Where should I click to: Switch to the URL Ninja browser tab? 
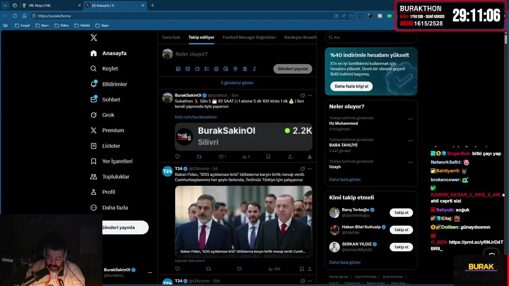(51, 5)
